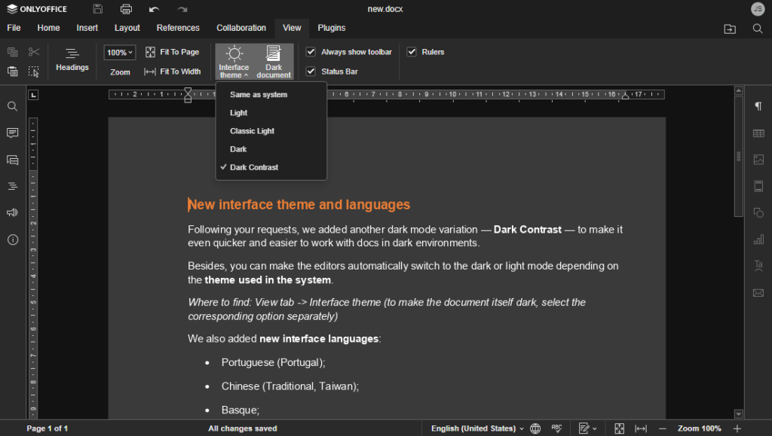Open the Comments panel

point(12,133)
